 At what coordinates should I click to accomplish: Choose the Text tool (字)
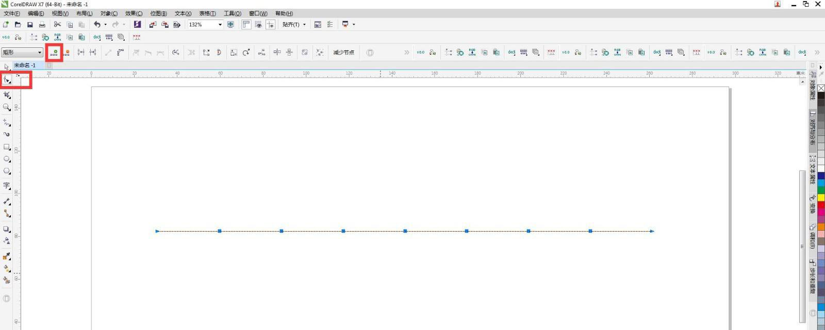(7, 185)
